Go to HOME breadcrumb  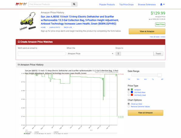(43, 27)
